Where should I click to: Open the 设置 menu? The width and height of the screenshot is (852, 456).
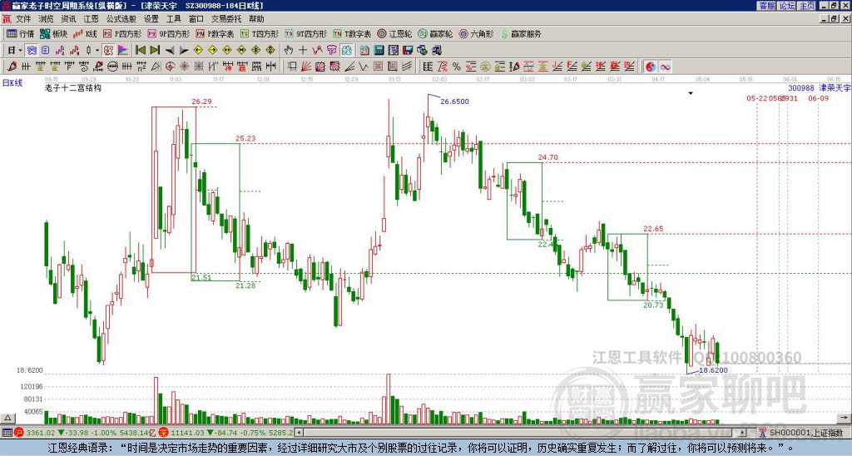click(x=151, y=19)
